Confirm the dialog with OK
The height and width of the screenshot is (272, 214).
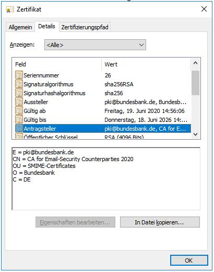pos(189,260)
